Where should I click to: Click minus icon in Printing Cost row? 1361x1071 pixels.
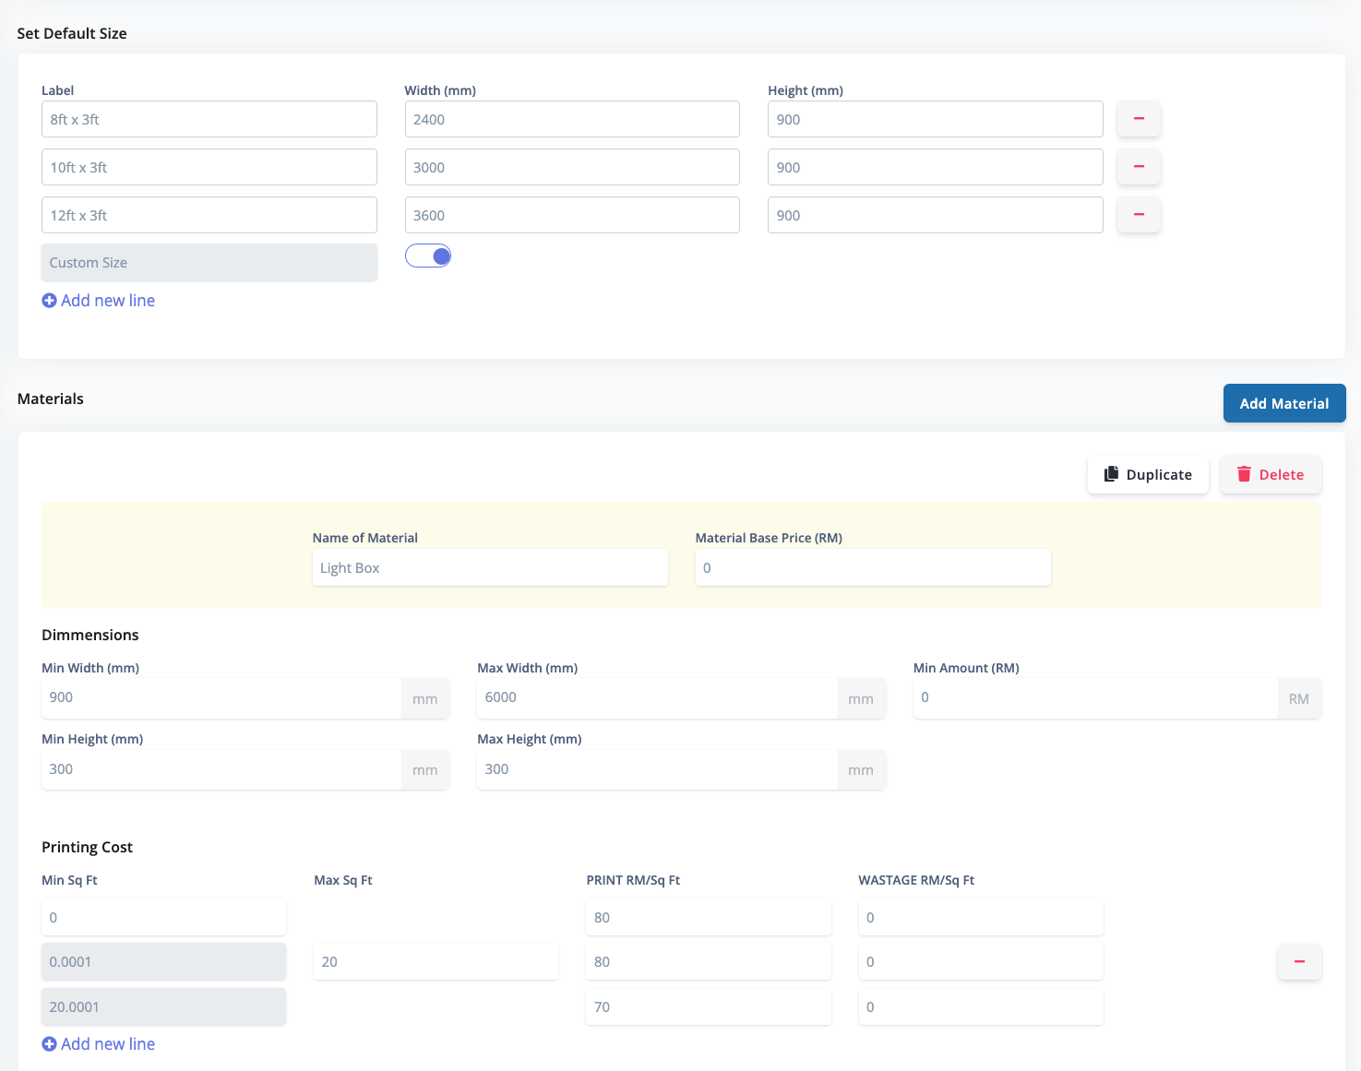(1299, 962)
